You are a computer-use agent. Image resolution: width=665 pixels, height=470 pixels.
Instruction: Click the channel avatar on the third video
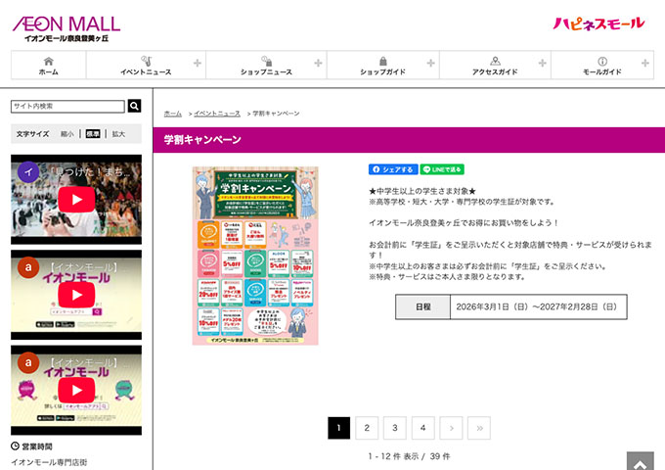pyautogui.click(x=28, y=362)
